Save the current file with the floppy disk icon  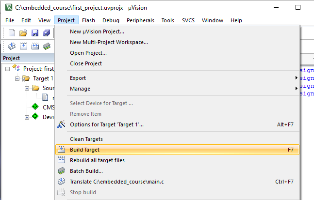tap(35, 33)
